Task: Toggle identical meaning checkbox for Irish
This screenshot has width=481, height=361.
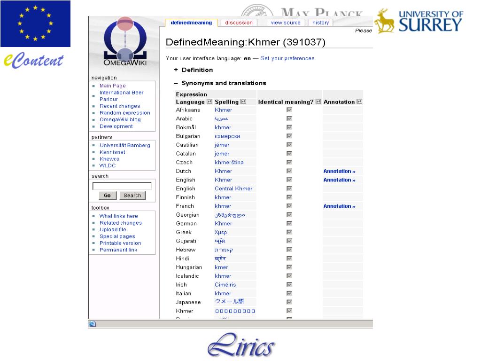Action: pyautogui.click(x=289, y=284)
